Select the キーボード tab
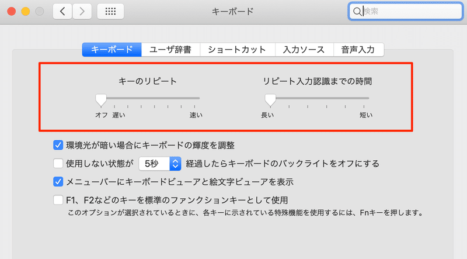This screenshot has height=259, width=467. [111, 50]
